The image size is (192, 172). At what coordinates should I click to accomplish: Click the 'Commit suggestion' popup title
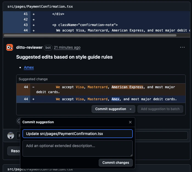[x=38, y=122]
